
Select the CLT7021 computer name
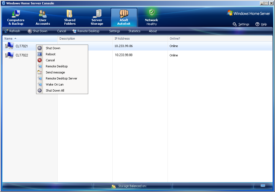(22, 46)
